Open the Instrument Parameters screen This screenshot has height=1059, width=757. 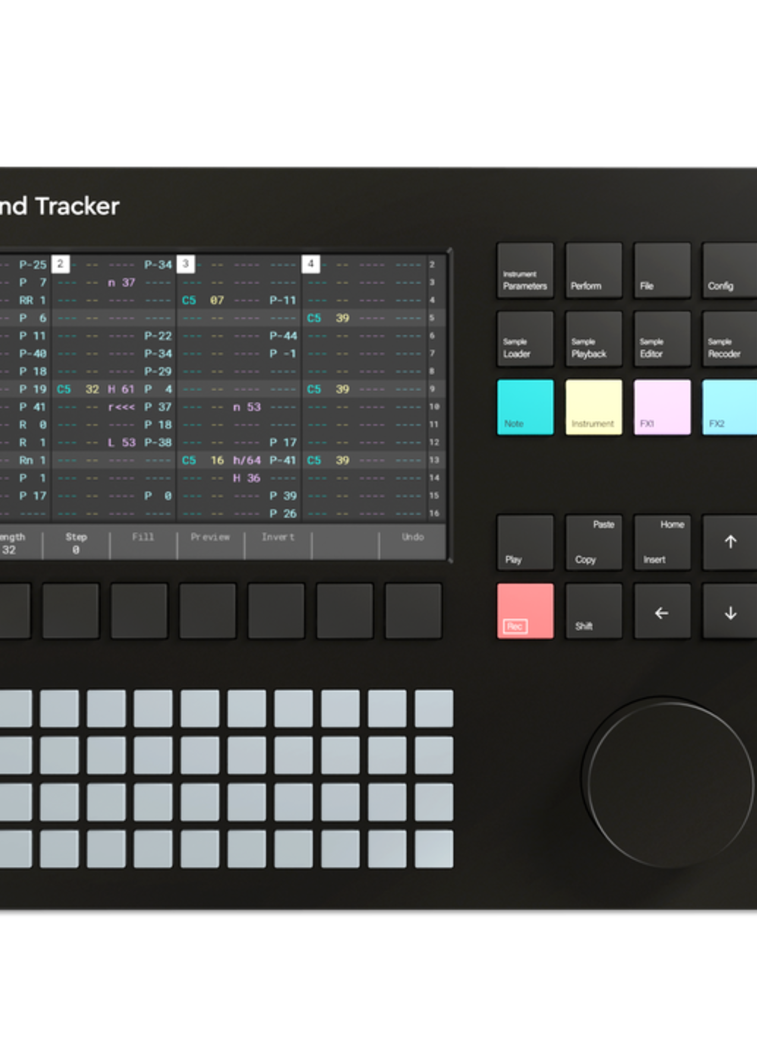coord(525,271)
